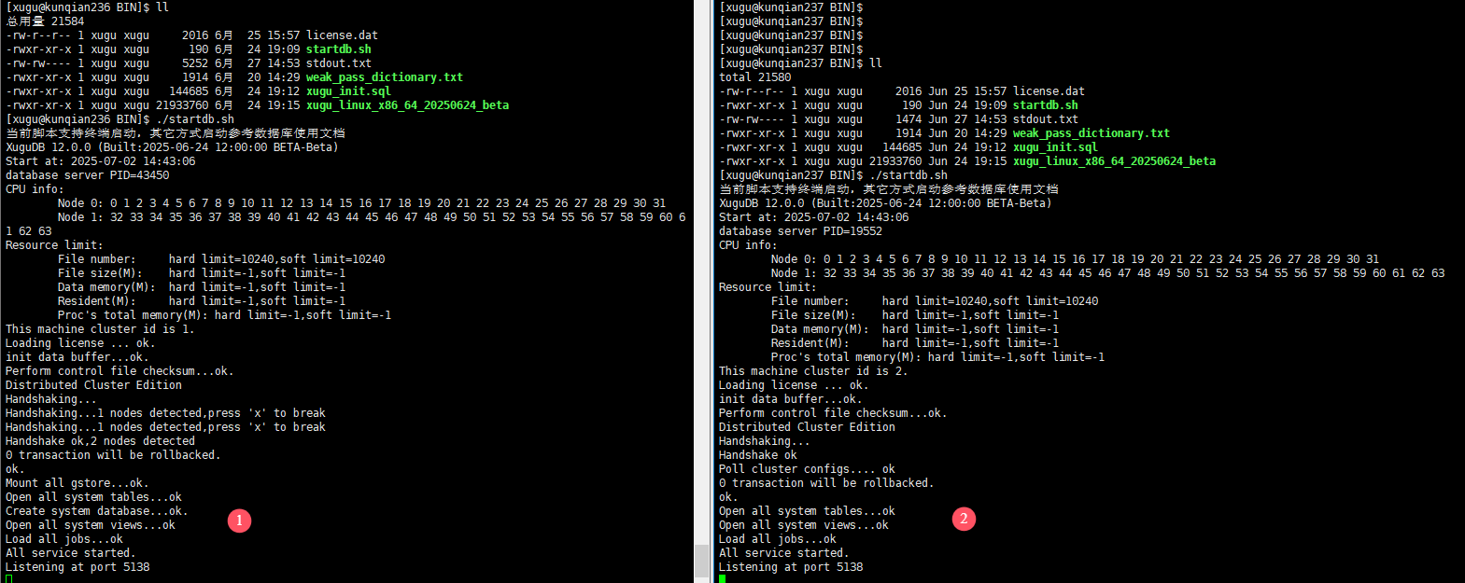1465x583 pixels.
Task: Click 'database server PID=43450' line
Action: click(88, 175)
